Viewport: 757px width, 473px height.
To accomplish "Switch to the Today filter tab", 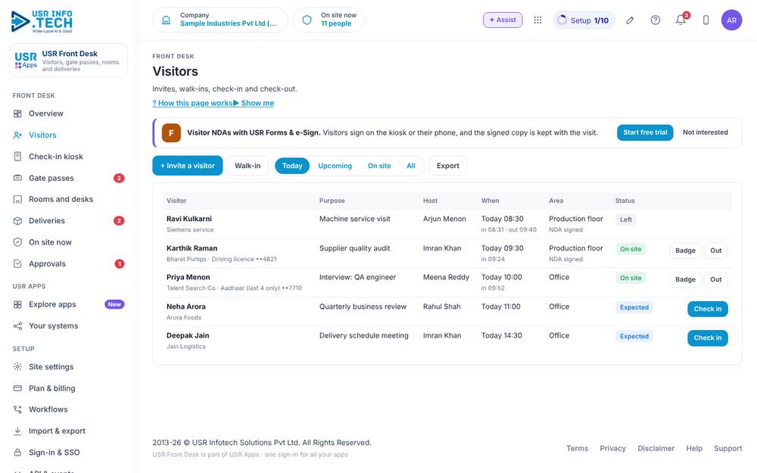I will pyautogui.click(x=292, y=166).
